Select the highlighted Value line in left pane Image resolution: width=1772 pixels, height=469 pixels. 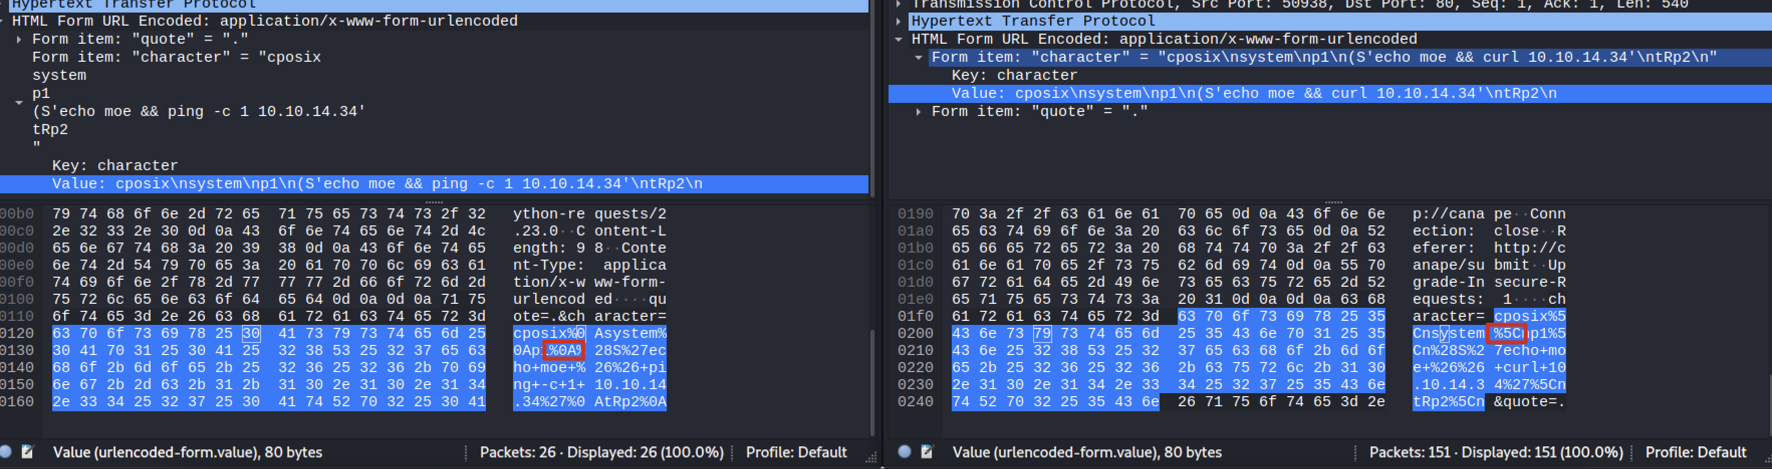coord(275,184)
